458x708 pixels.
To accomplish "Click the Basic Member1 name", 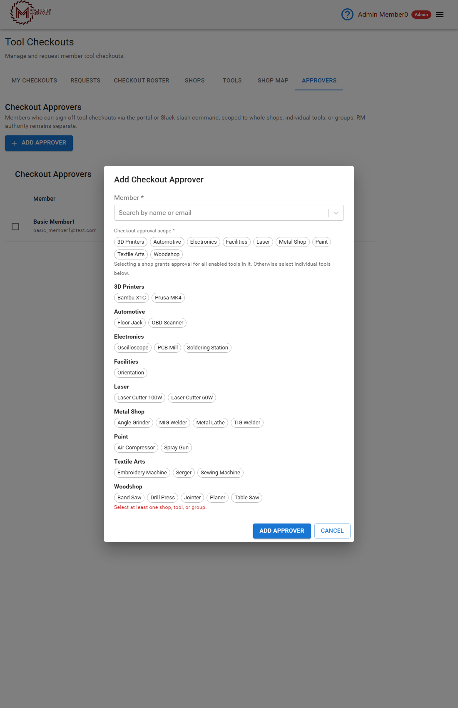I will (x=54, y=222).
